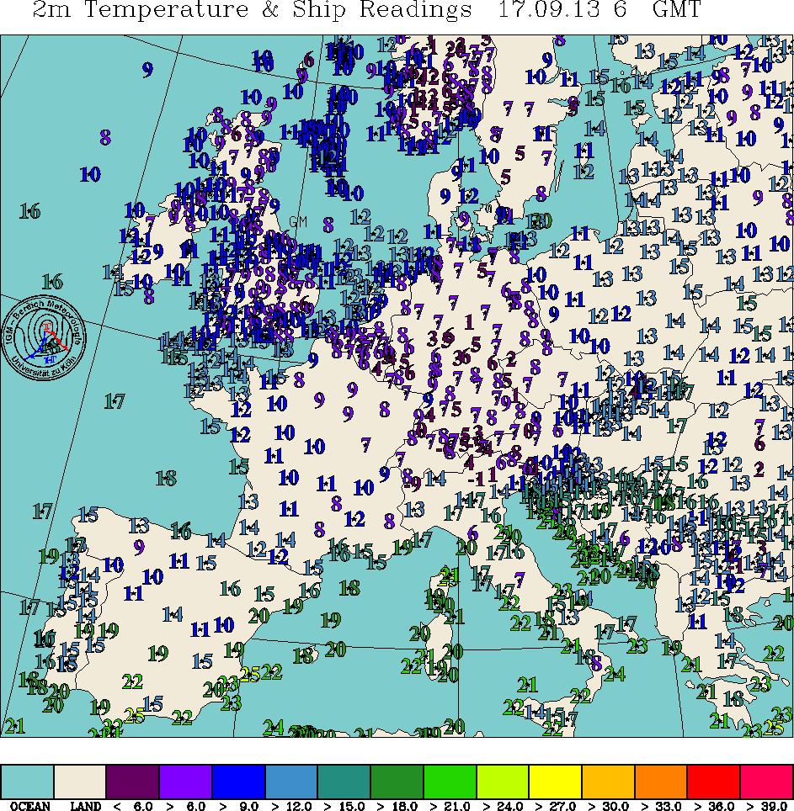Click the bright green above 21.0 swatch
Viewport: 794px width, 811px height.
[x=450, y=782]
